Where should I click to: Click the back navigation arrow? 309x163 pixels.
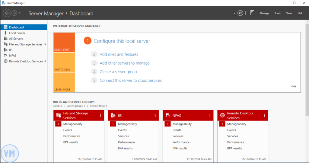[7, 13]
